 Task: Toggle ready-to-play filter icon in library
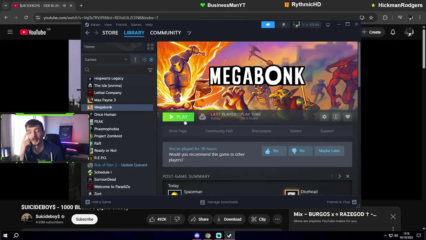coord(151,60)
